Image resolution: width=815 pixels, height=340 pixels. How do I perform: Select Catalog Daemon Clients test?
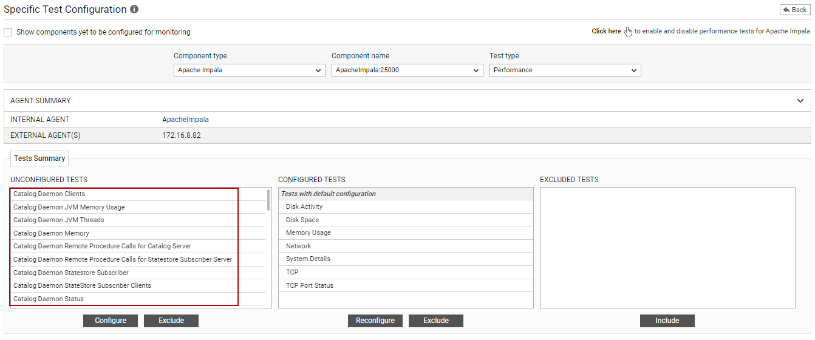coord(138,194)
